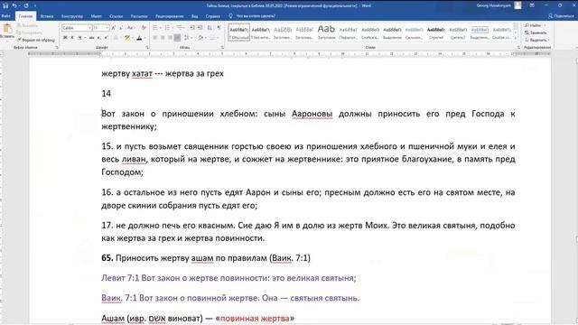
Task: Click the line '65. Приносить жертву ашам'
Action: 206,258
